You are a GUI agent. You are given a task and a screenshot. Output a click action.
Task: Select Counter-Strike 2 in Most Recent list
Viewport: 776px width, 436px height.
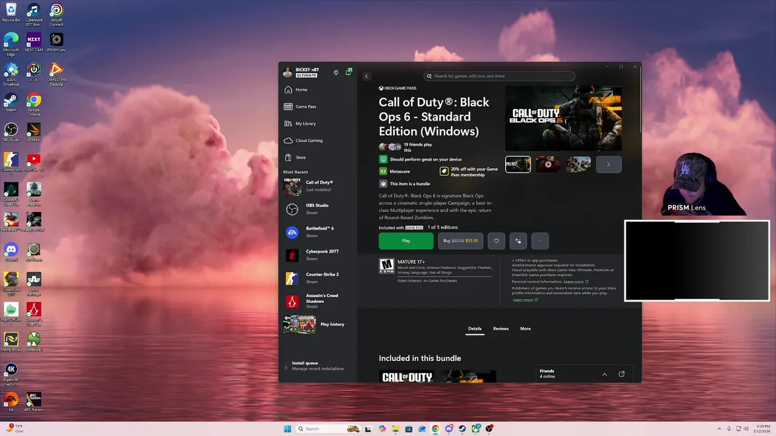pyautogui.click(x=318, y=278)
